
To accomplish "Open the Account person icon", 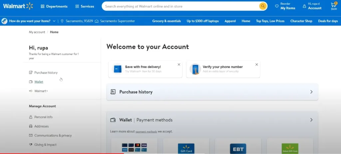I will (x=304, y=6).
